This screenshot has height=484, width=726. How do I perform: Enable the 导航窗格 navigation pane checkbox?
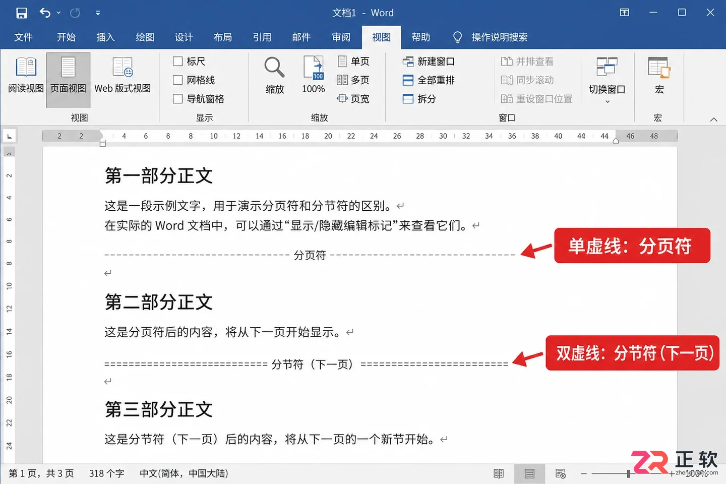(x=177, y=99)
